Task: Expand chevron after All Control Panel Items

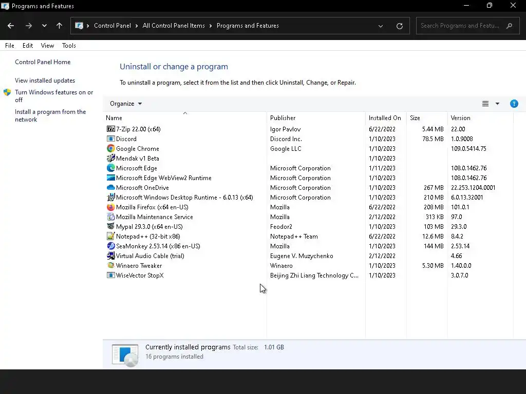Action: [x=211, y=26]
